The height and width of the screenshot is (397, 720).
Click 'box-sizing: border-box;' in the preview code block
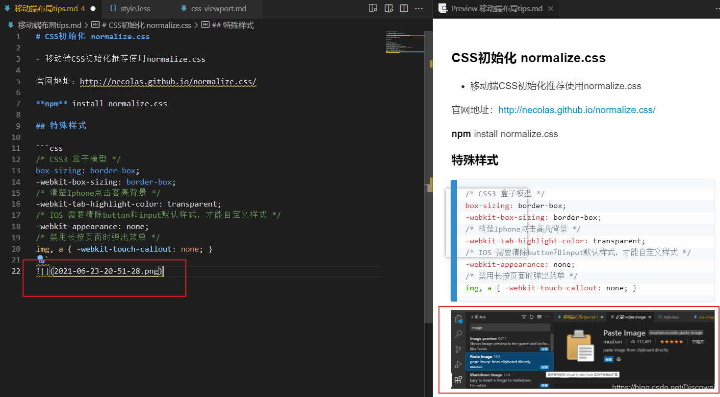coord(515,206)
